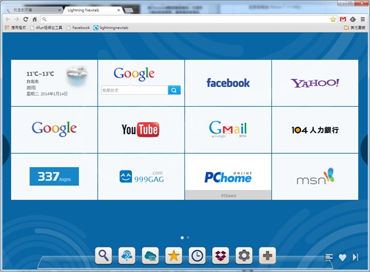
Task: Go to previous page with left arrow
Action: pos(5,149)
